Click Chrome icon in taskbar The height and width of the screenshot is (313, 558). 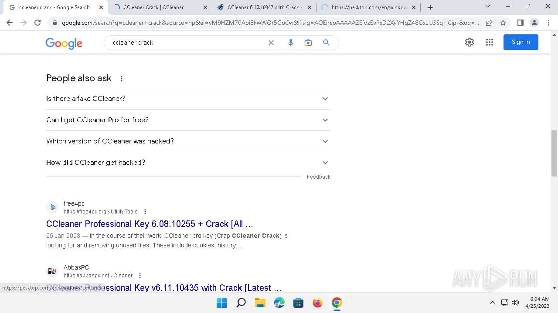pos(337,303)
